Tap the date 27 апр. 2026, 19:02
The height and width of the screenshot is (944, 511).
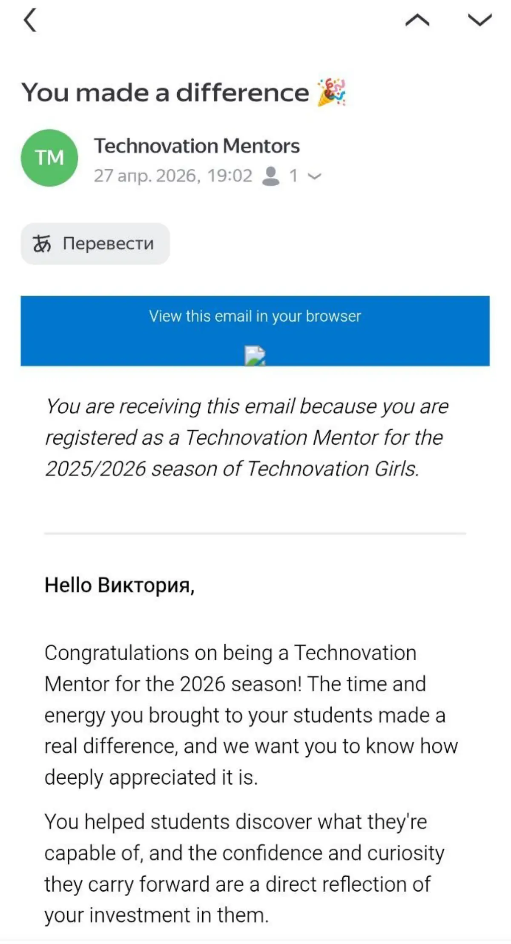tap(173, 176)
